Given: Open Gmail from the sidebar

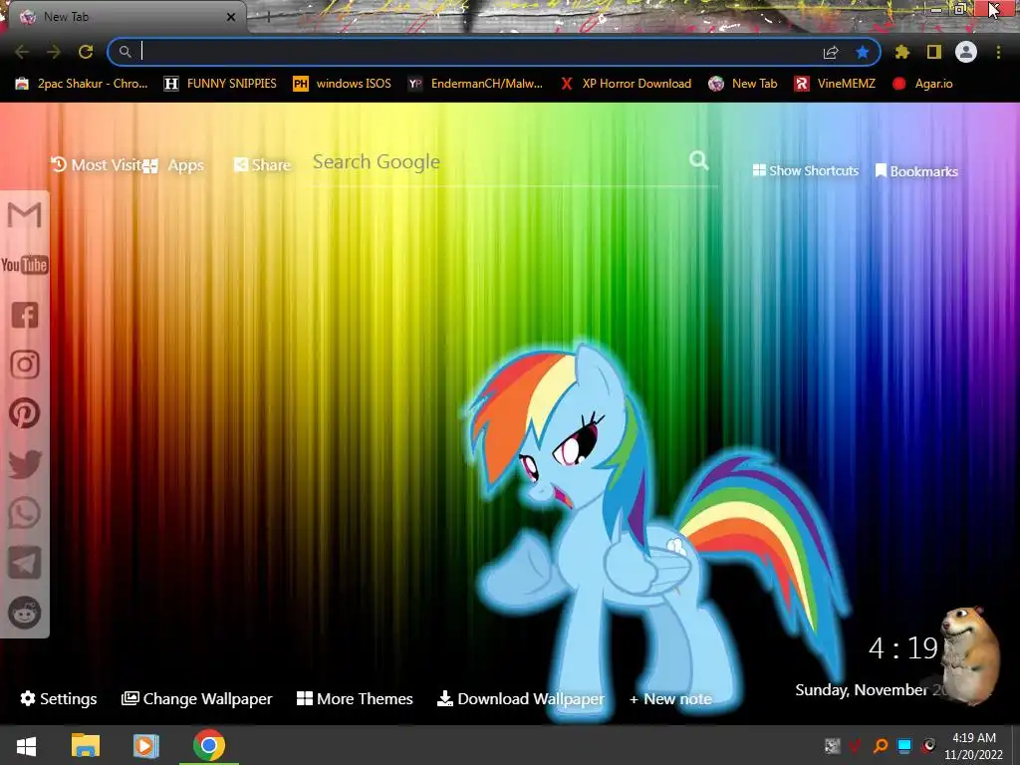Looking at the screenshot, I should point(25,215).
